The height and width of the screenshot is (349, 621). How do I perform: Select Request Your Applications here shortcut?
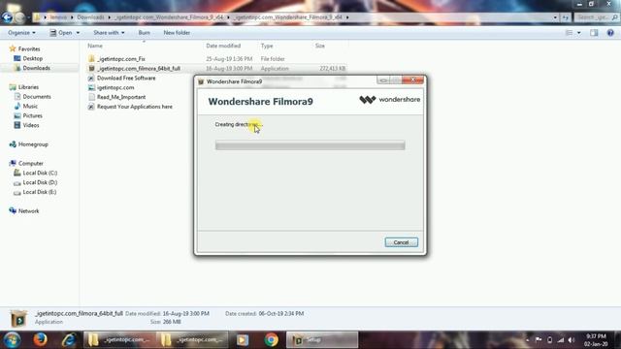pos(134,107)
